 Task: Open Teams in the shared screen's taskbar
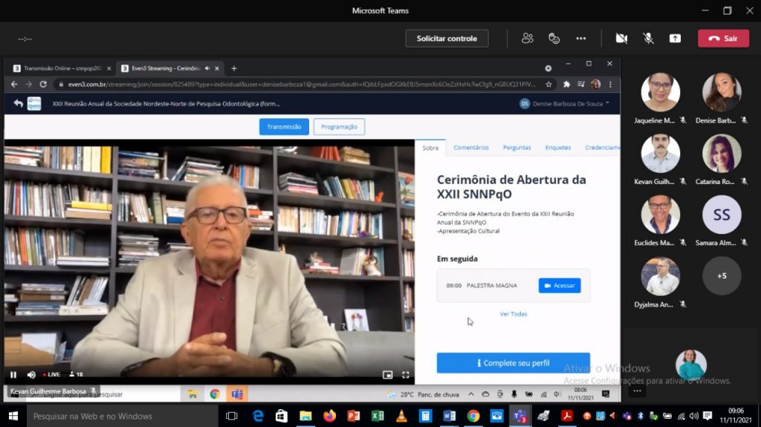coord(237,394)
